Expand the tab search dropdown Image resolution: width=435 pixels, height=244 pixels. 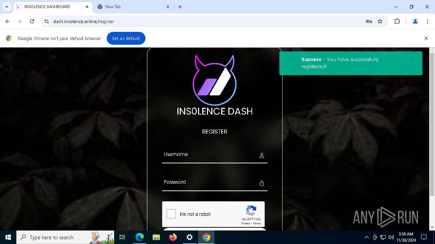6,7
